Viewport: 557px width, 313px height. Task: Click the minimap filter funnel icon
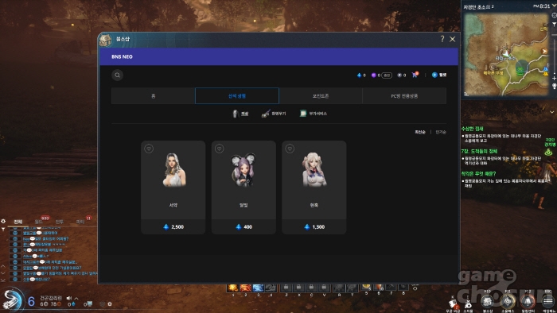click(x=554, y=24)
